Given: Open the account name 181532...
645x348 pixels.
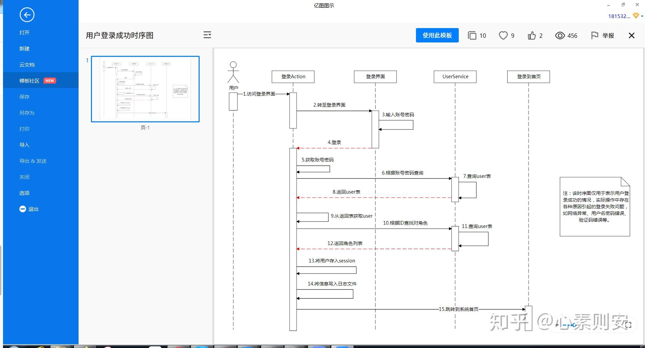Looking at the screenshot, I should pos(619,16).
